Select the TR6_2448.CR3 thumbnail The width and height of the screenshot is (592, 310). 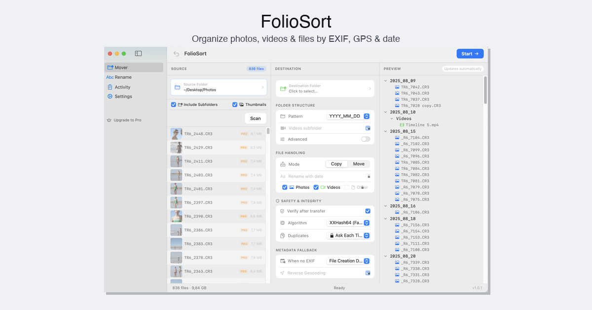176,134
